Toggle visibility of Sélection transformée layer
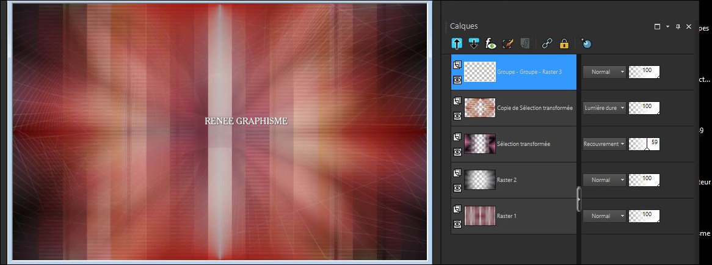This screenshot has width=712, height=265. (457, 151)
